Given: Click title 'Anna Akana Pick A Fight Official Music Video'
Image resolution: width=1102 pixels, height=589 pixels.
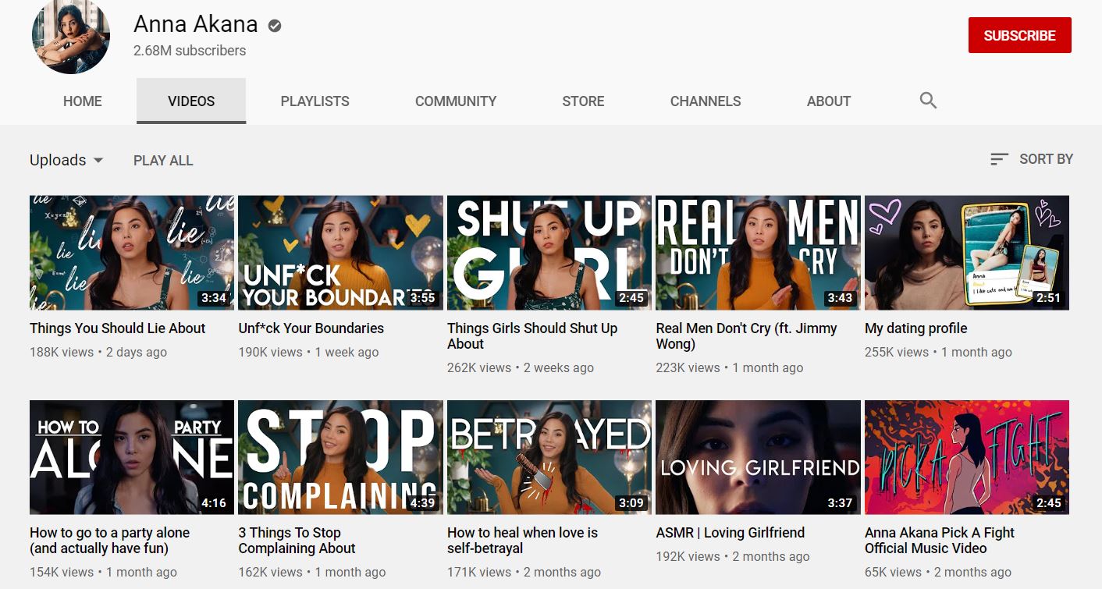Looking at the screenshot, I should [x=940, y=541].
